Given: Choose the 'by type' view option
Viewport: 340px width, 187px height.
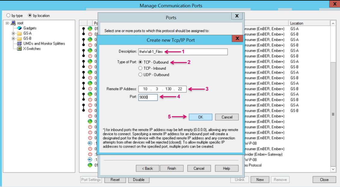Looking at the screenshot, I should point(8,16).
